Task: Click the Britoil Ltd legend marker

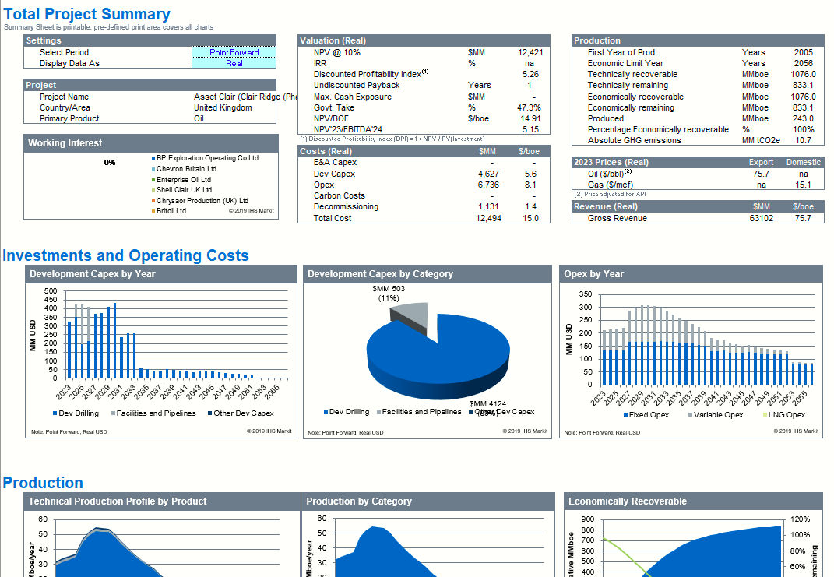Action: [x=153, y=211]
